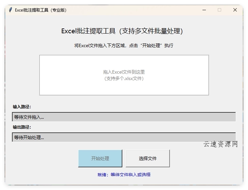Click the Excel file drop zone area

pyautogui.click(x=124, y=75)
